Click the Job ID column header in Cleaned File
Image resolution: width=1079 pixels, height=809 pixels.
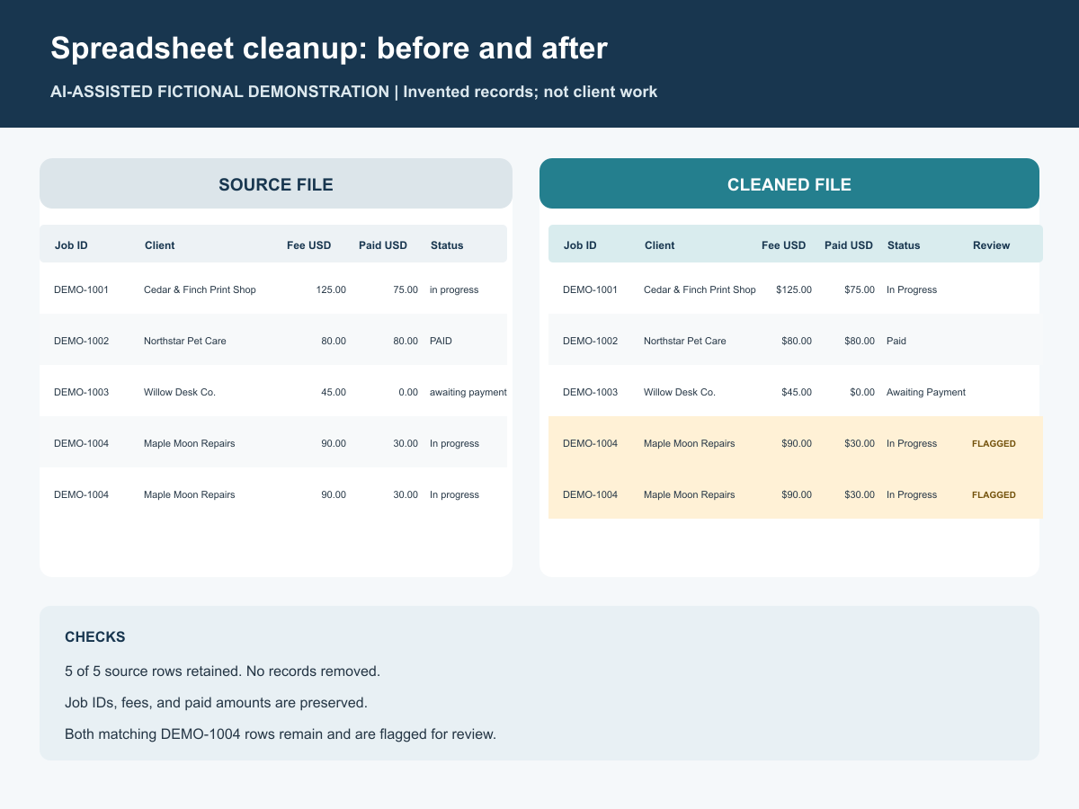[x=580, y=245]
